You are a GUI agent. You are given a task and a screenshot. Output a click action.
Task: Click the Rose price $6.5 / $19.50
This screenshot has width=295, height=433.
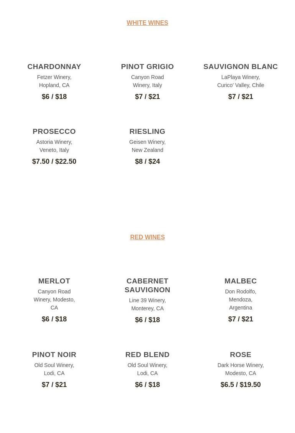click(240, 385)
